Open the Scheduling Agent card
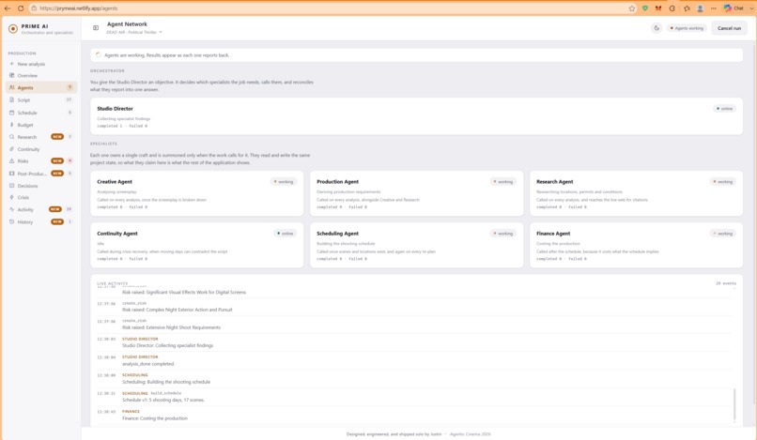757x440 pixels. (417, 245)
